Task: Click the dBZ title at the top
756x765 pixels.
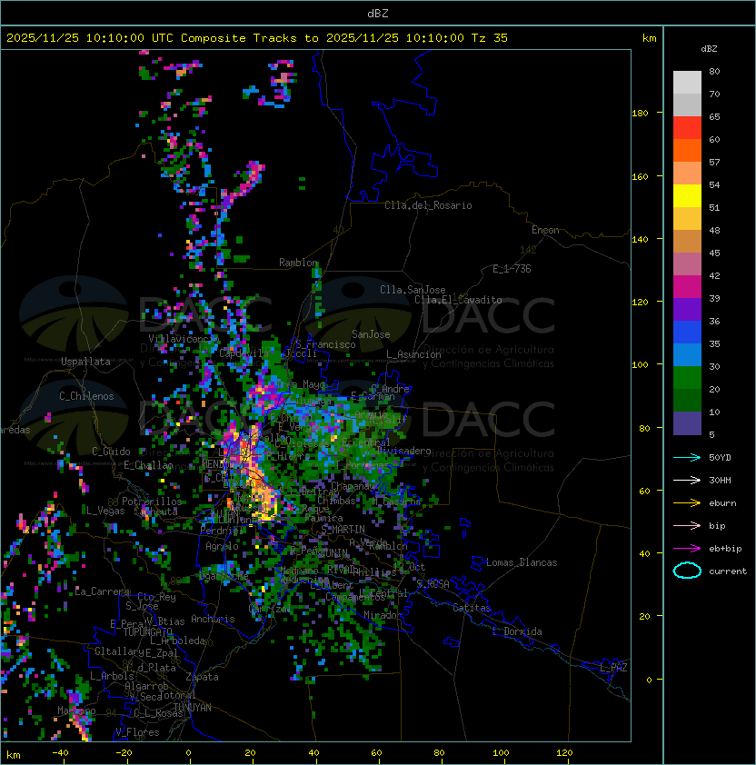Action: pyautogui.click(x=378, y=13)
